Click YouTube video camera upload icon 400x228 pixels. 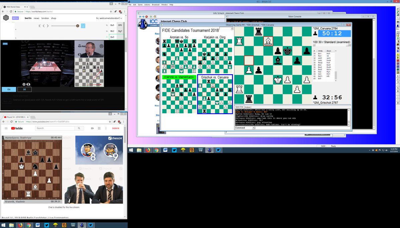pyautogui.click(x=92, y=128)
